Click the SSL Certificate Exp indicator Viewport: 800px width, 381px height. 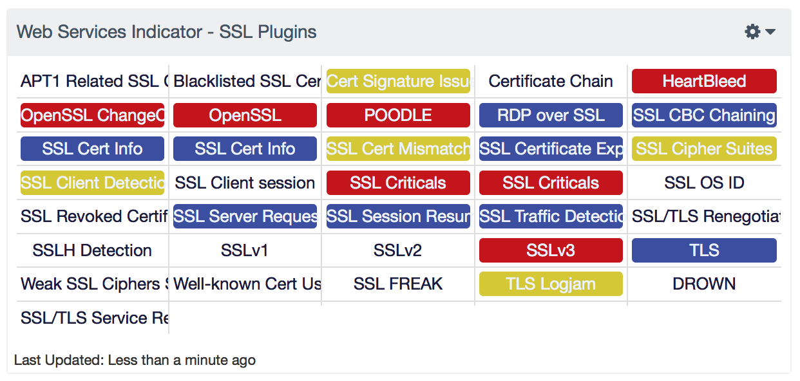[551, 149]
